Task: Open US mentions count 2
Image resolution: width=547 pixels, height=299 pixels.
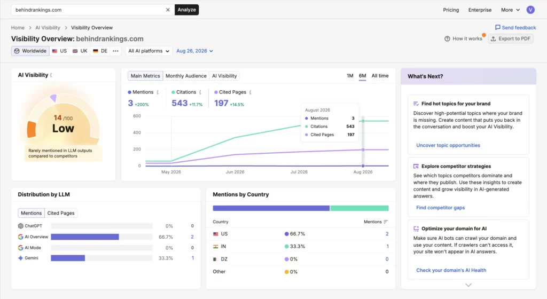Action: (387, 234)
